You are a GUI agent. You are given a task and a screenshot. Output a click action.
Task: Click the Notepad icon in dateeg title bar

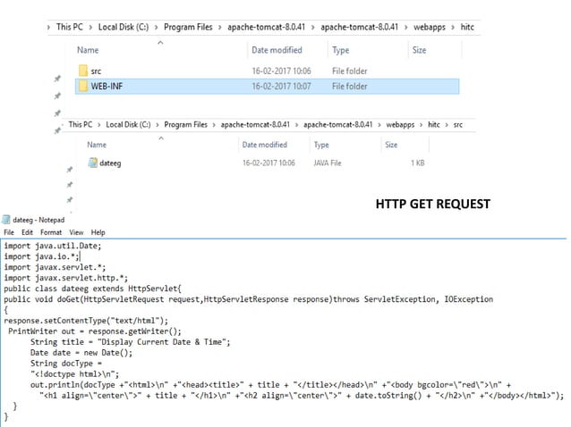coord(6,220)
